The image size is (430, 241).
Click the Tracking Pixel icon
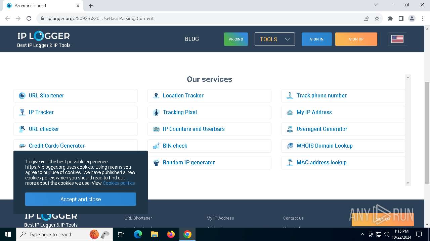coord(156,112)
